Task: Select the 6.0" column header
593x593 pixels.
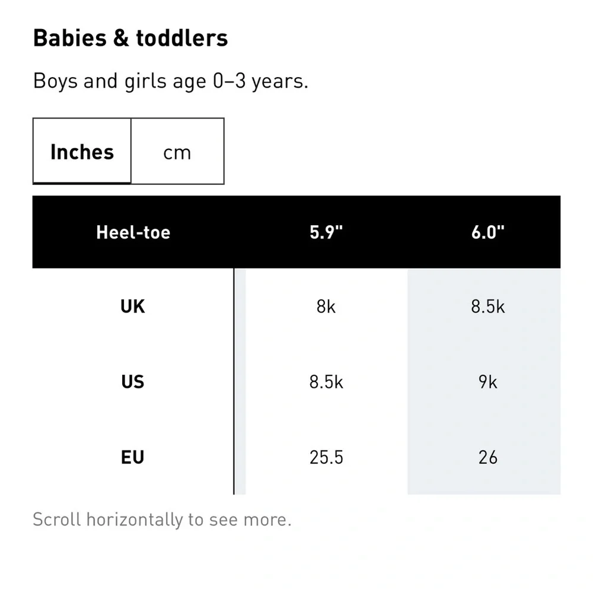Action: tap(487, 232)
